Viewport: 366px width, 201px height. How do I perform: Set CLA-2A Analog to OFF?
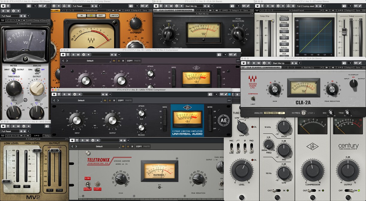point(281,113)
